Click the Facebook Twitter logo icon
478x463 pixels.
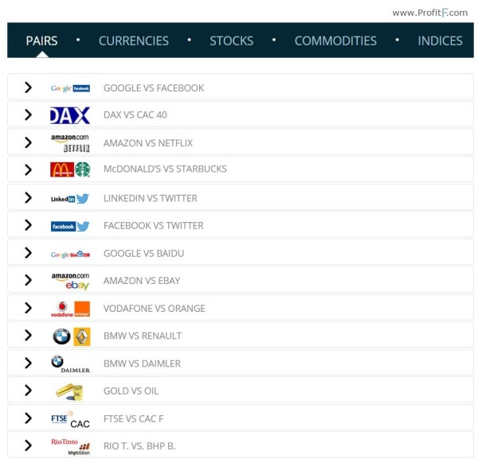point(70,226)
